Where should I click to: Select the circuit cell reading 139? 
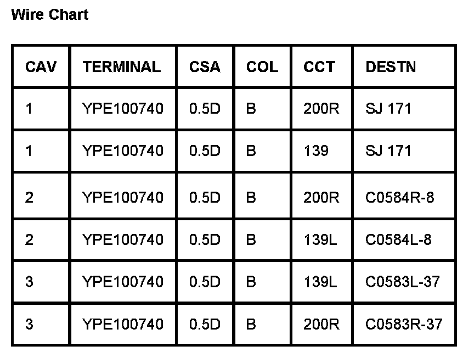pos(316,150)
